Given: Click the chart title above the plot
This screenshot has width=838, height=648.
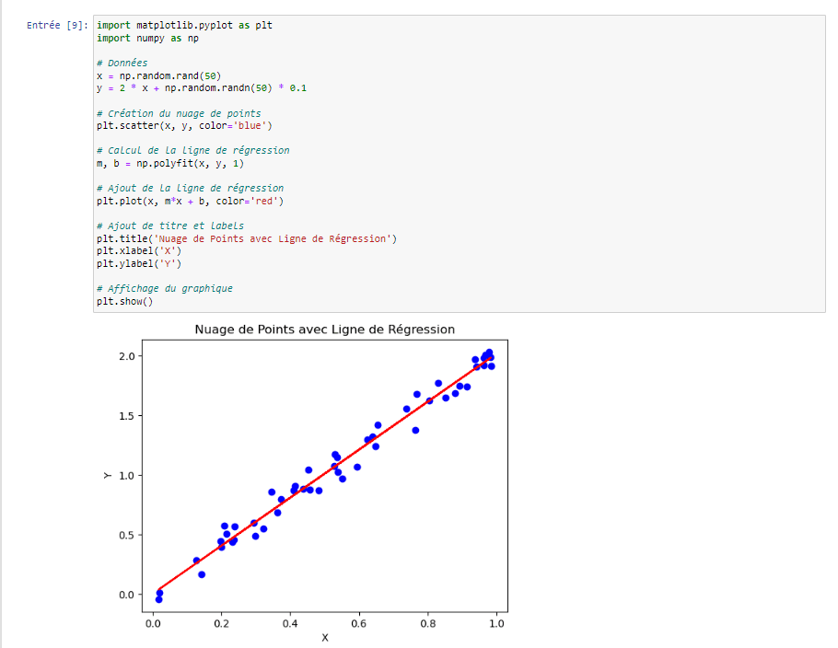Looking at the screenshot, I should [324, 330].
